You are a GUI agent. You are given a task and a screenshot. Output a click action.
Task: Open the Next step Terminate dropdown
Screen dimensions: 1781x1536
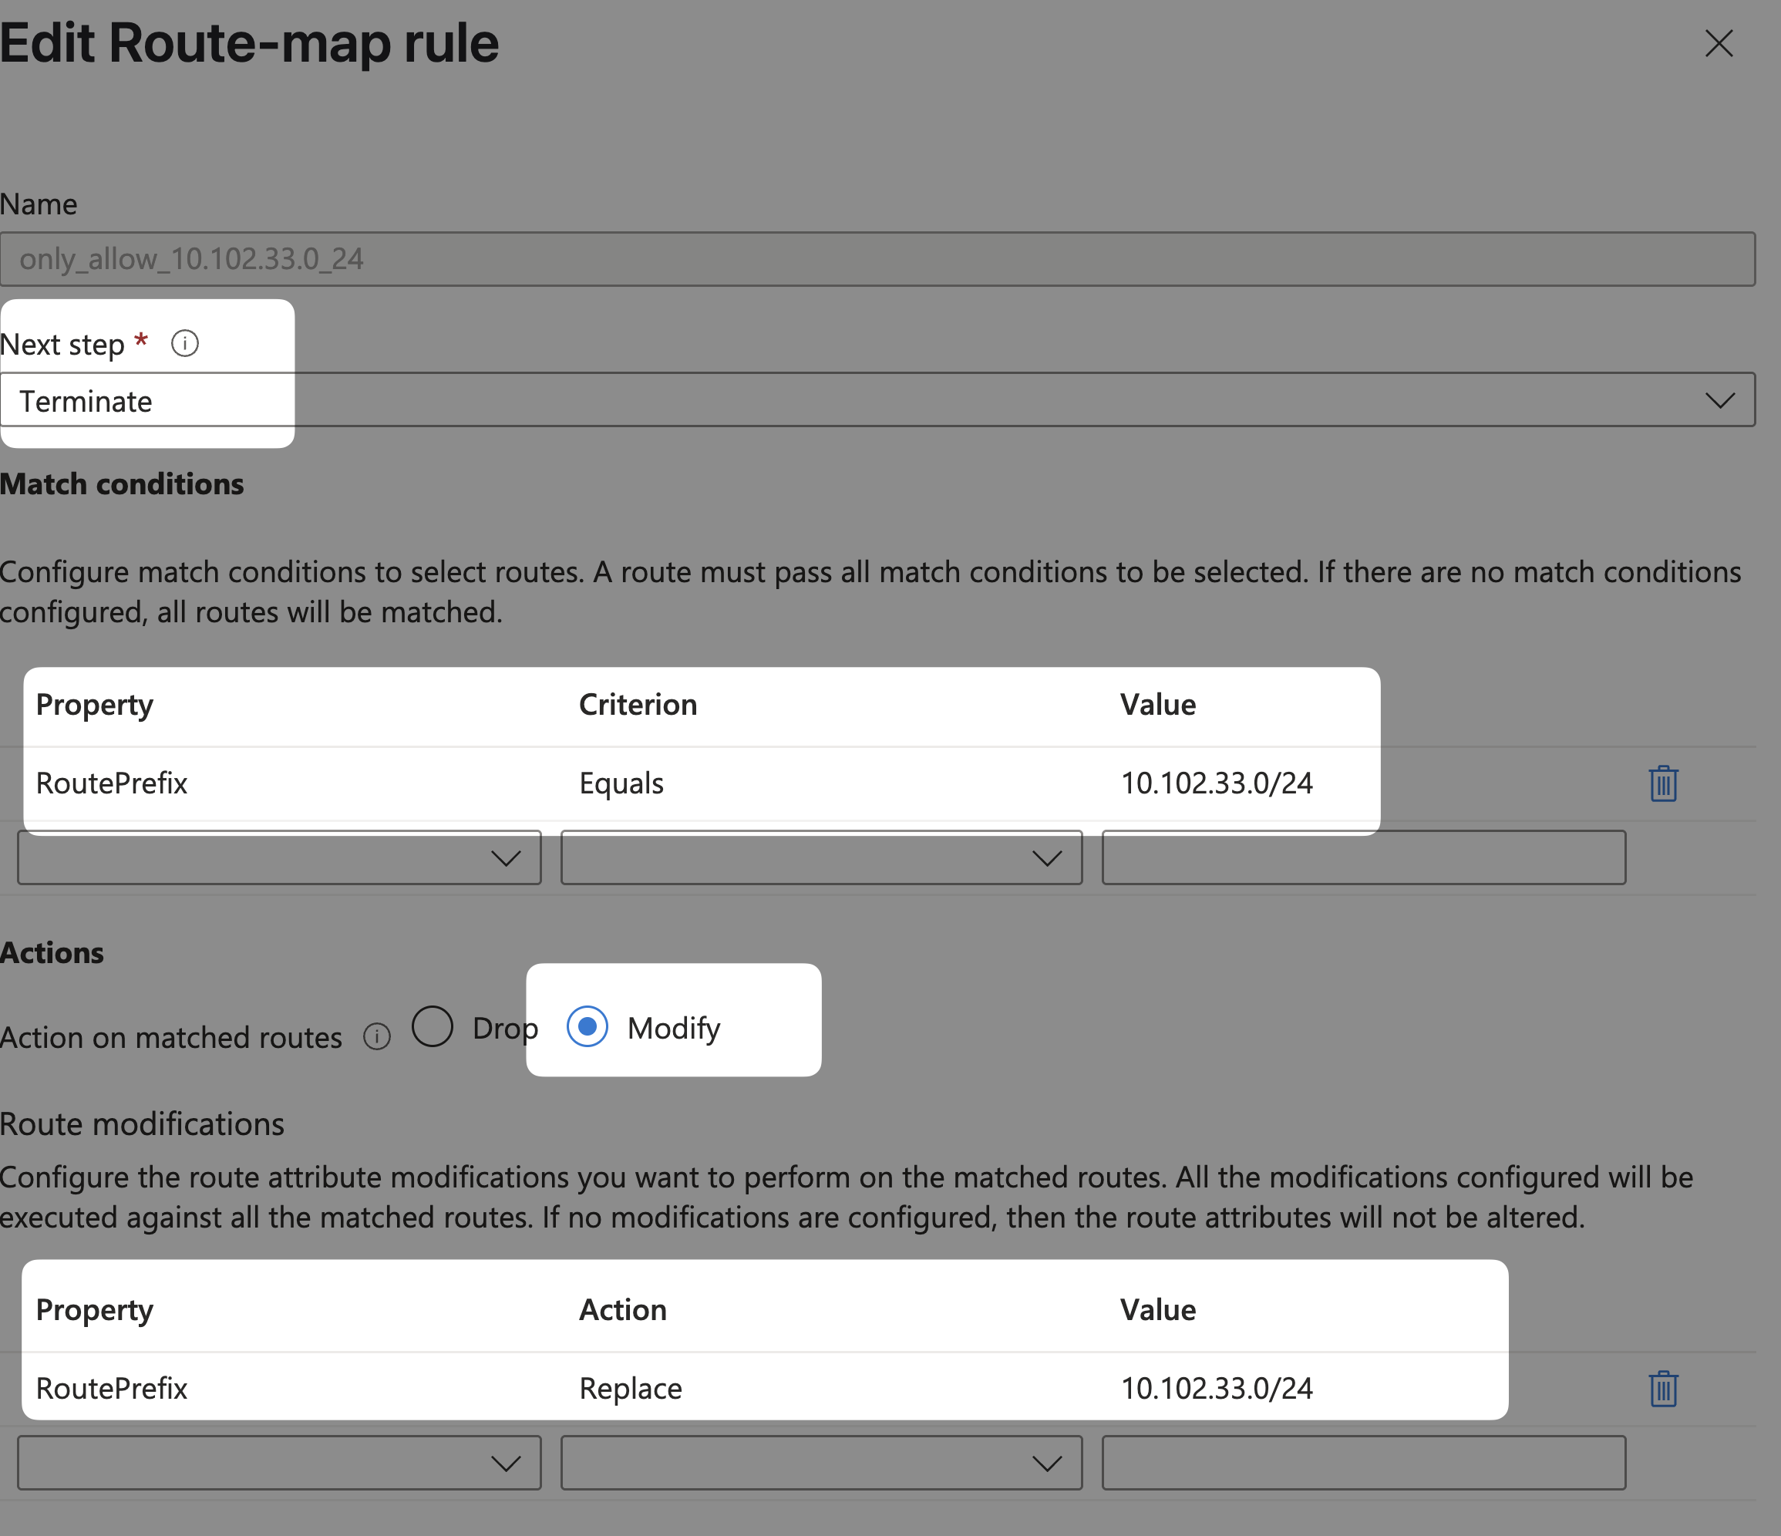[x=877, y=399]
